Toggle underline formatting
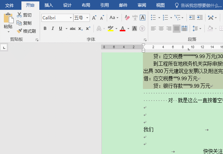Viewport: 223px width, 154px height. pos(60,28)
